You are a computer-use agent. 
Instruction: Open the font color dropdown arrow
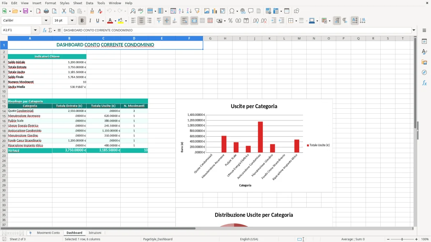coord(115,21)
